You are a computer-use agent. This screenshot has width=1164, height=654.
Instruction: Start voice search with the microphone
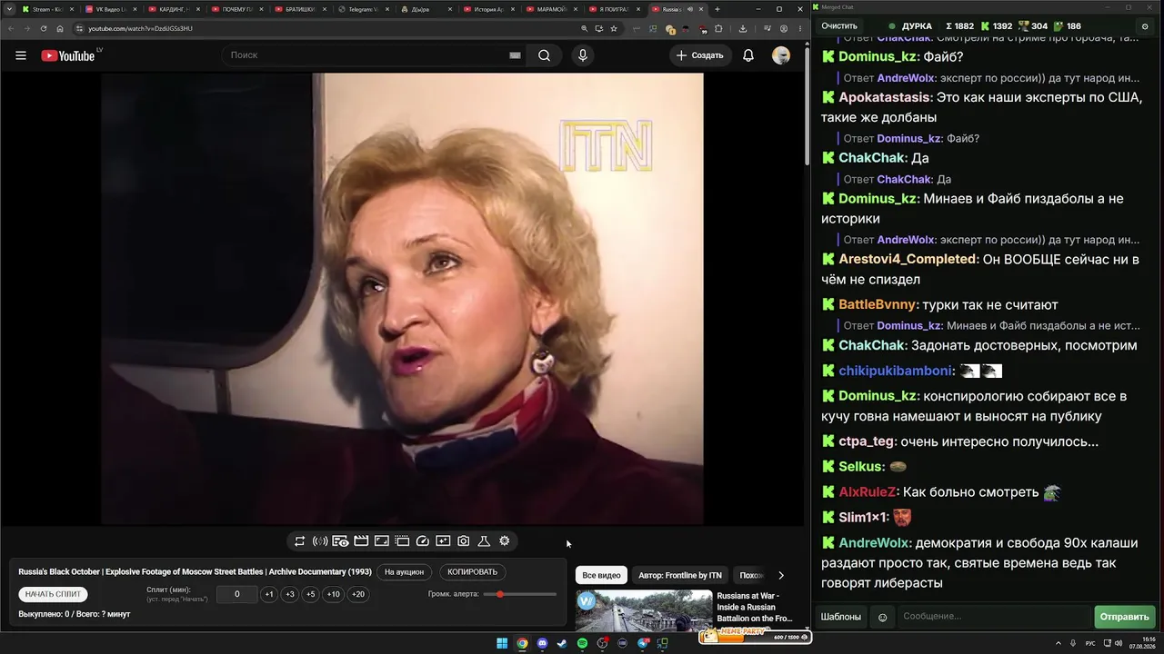pyautogui.click(x=583, y=55)
